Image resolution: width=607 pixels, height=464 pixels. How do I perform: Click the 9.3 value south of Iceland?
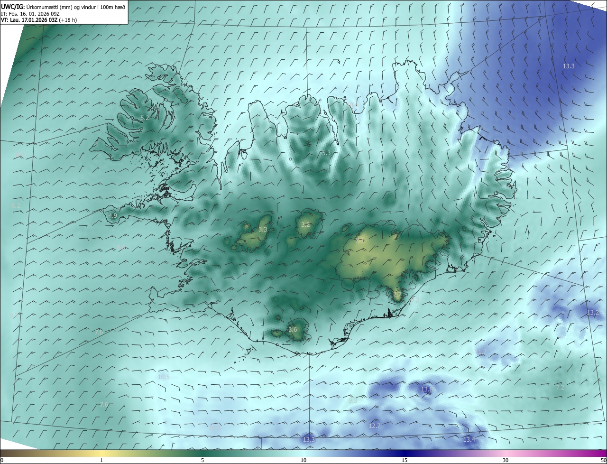[x=353, y=401]
